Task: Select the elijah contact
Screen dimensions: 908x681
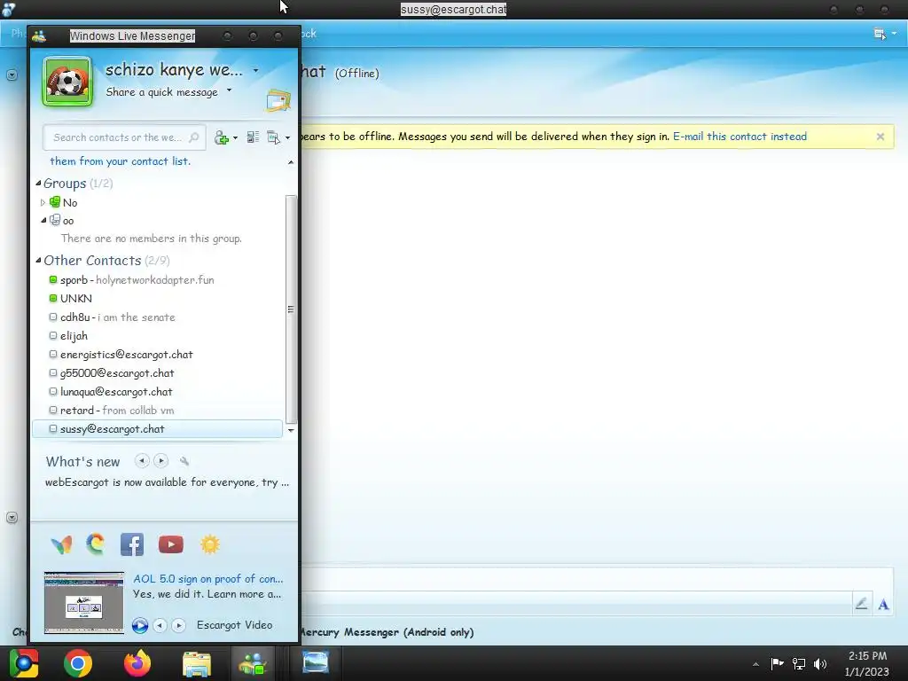Action: coord(158,336)
